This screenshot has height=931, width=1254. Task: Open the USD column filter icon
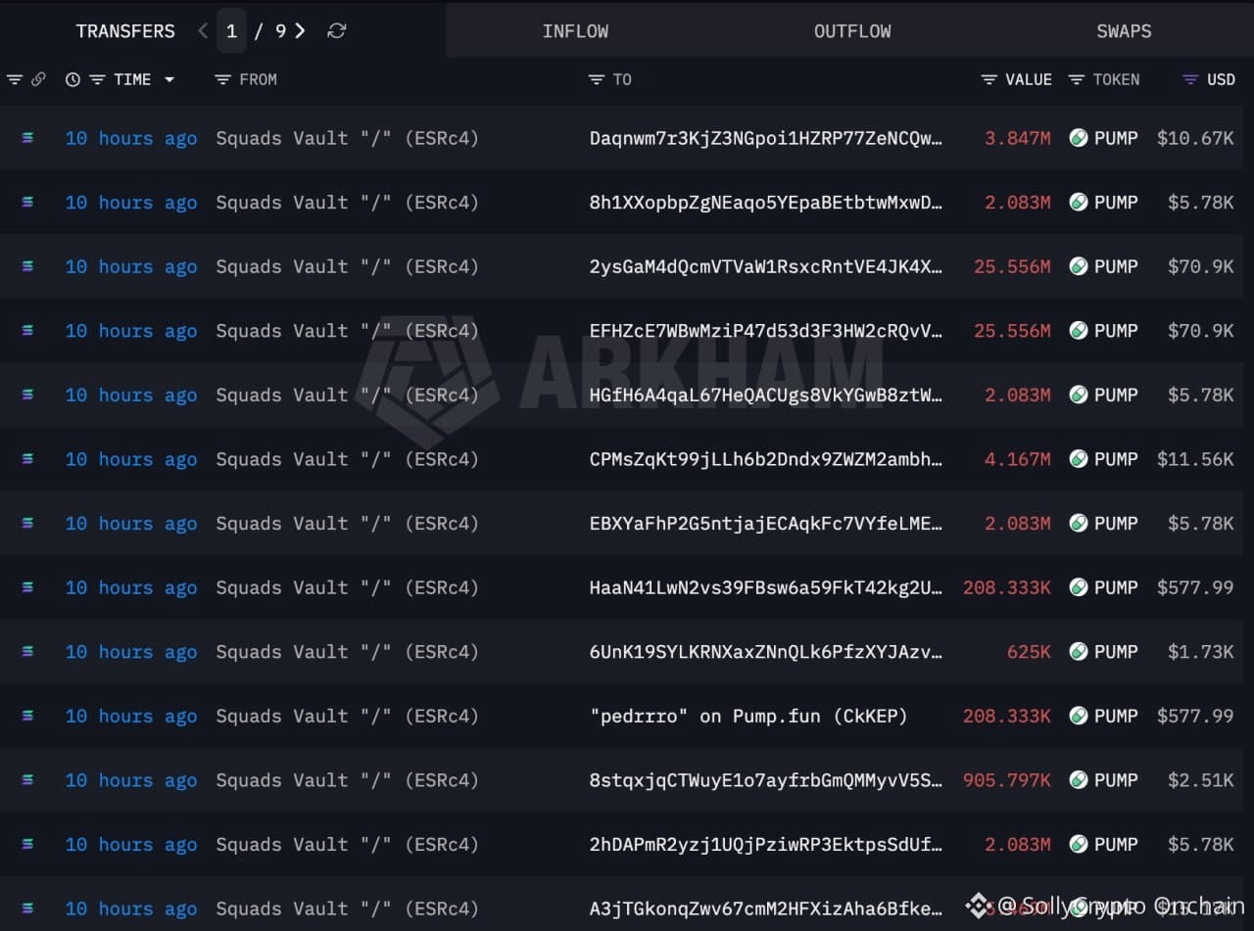click(1190, 79)
